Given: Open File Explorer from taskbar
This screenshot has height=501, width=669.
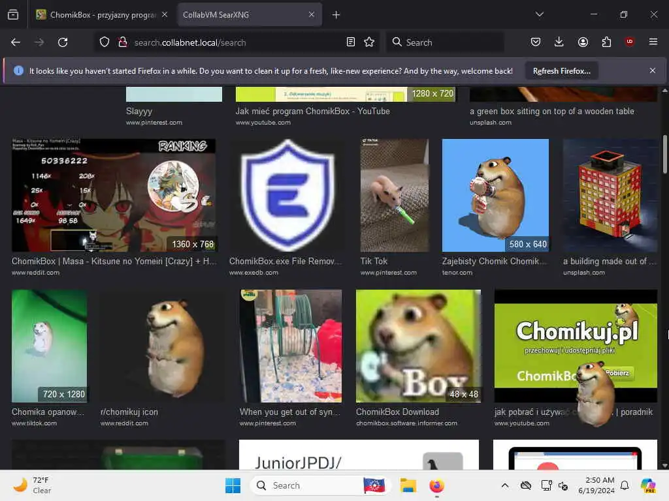Looking at the screenshot, I should point(408,485).
